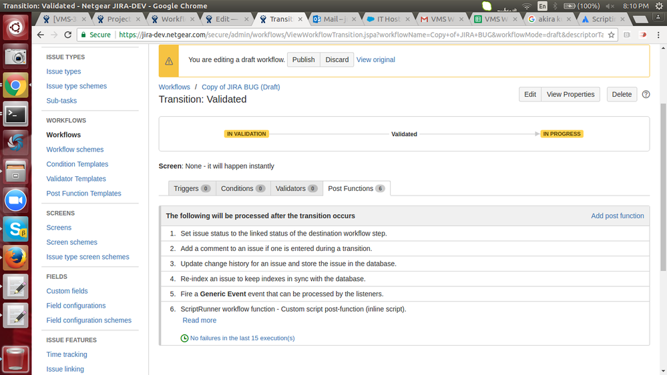Viewport: 667px width, 375px height.
Task: Open Issue type screen schemes
Action: coord(87,257)
